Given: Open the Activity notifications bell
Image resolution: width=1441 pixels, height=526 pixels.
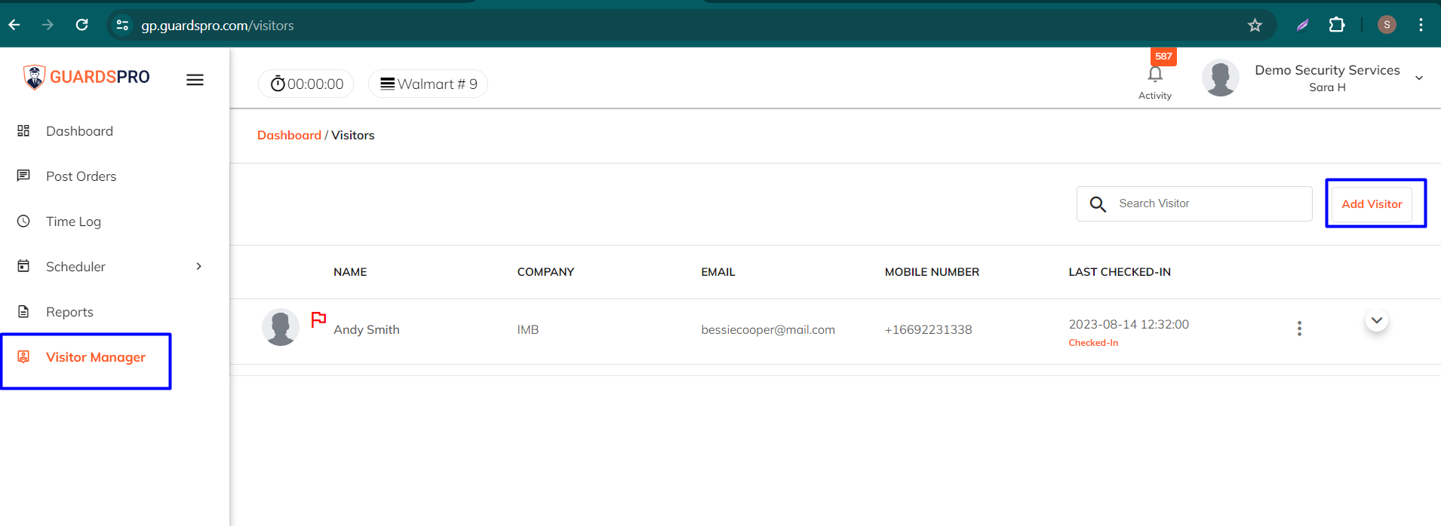Looking at the screenshot, I should (1155, 75).
